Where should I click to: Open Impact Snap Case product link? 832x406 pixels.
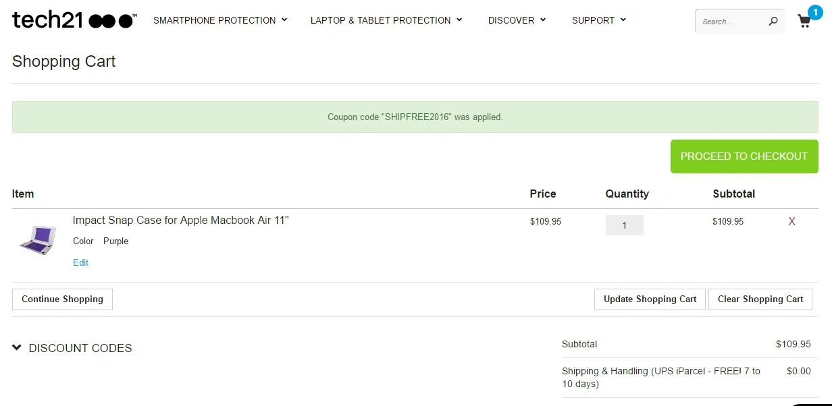pos(181,221)
